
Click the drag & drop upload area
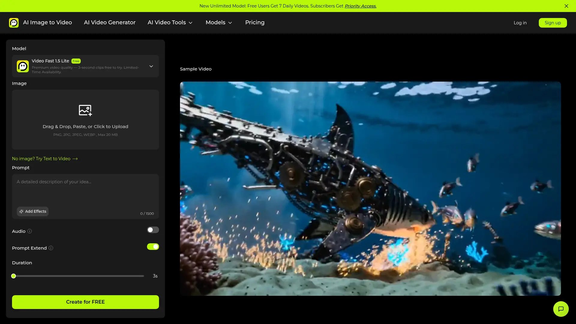pyautogui.click(x=85, y=120)
